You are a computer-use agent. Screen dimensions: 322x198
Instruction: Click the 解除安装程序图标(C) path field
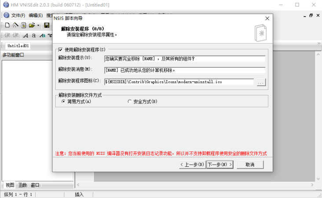click(x=179, y=82)
